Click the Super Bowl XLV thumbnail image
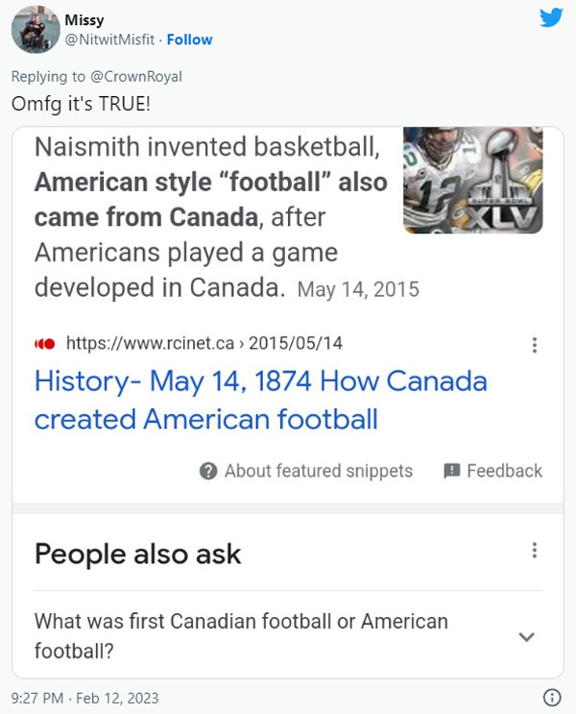The height and width of the screenshot is (714, 576). click(x=472, y=180)
